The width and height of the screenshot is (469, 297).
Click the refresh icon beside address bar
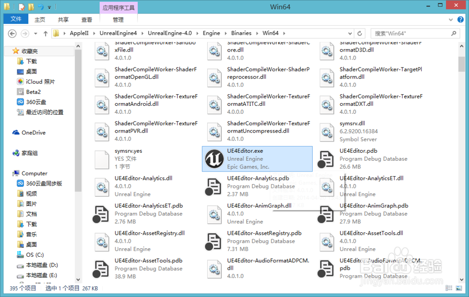(x=360, y=33)
